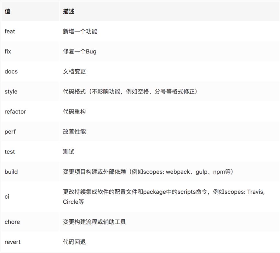This screenshot has width=280, height=253.
Task: Select the 文档变更 description cell
Action: pos(74,72)
